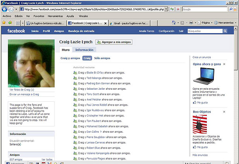Image resolution: width=239 pixels, height=164 pixels.
Task: Click the RSS Feeds icon
Action: click(x=182, y=23)
